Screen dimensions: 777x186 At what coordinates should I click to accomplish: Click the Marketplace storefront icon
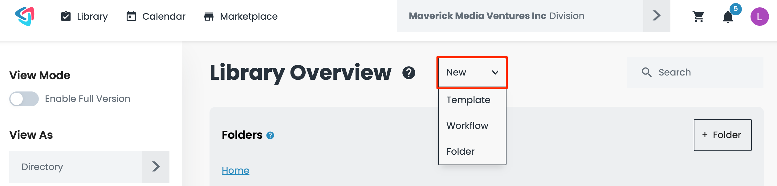tap(209, 17)
